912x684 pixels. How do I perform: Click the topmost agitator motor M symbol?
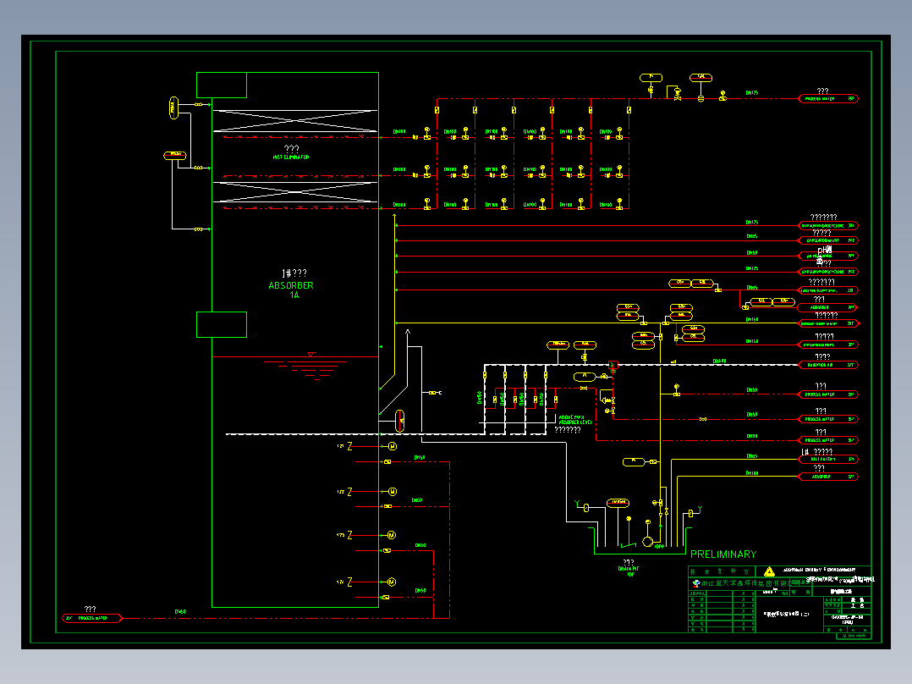tap(393, 446)
